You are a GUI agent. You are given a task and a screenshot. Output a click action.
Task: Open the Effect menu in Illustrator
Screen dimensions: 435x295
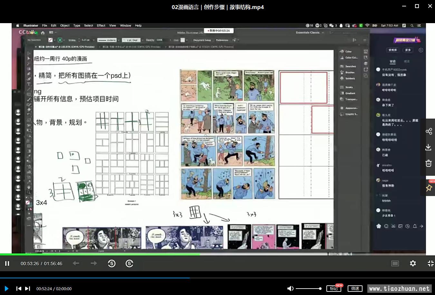tap(101, 25)
